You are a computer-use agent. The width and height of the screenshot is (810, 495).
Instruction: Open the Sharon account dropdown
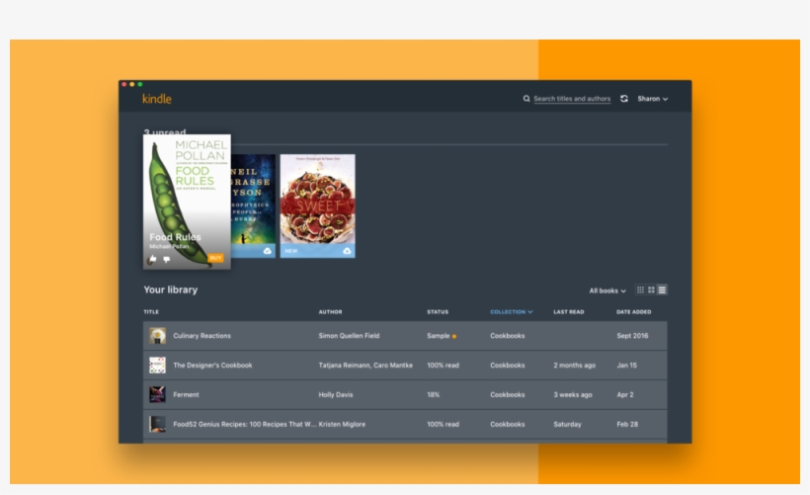(652, 99)
